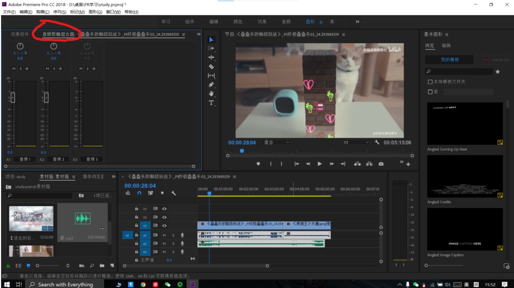
Task: Go to In point in program monitor
Action: click(297, 164)
